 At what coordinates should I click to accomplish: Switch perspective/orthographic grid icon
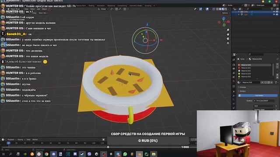pos(228,43)
